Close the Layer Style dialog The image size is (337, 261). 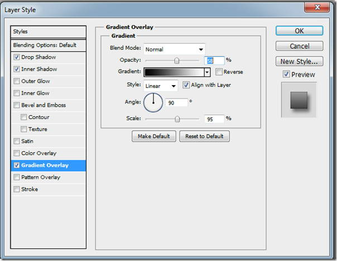(317, 7)
